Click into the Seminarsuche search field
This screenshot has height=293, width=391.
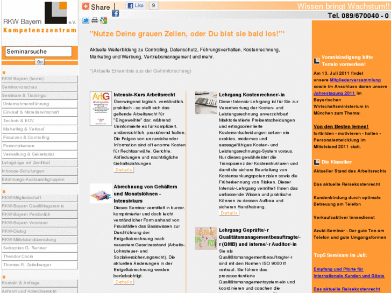point(38,52)
